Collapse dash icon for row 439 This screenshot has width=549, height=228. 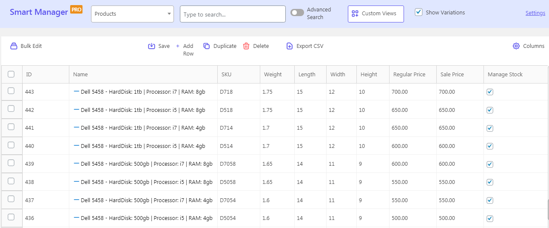[x=77, y=164]
